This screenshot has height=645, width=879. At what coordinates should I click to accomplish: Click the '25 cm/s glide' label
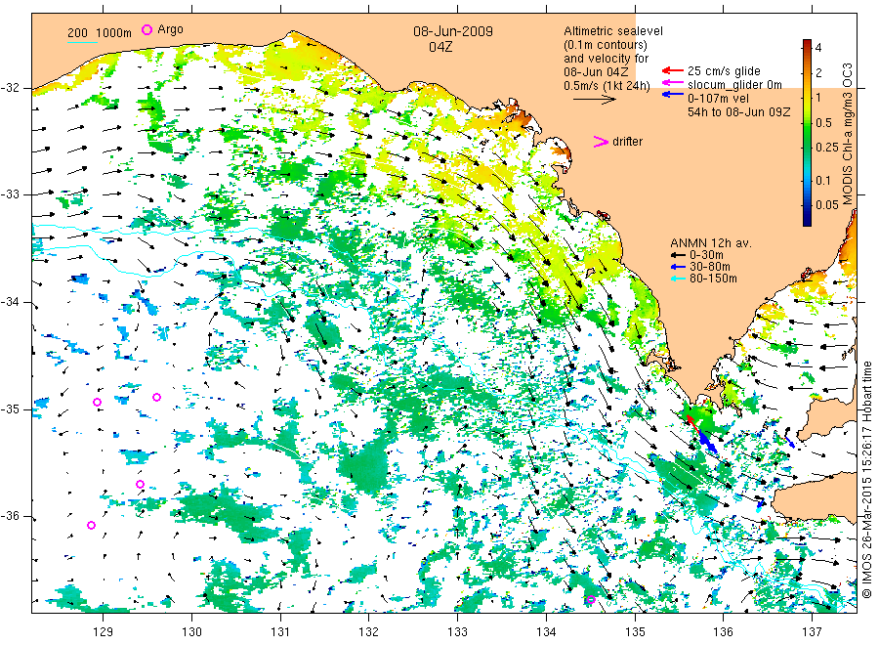[724, 71]
